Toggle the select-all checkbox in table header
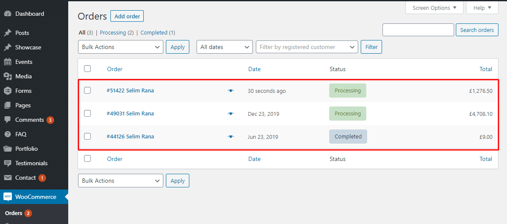 click(x=87, y=69)
